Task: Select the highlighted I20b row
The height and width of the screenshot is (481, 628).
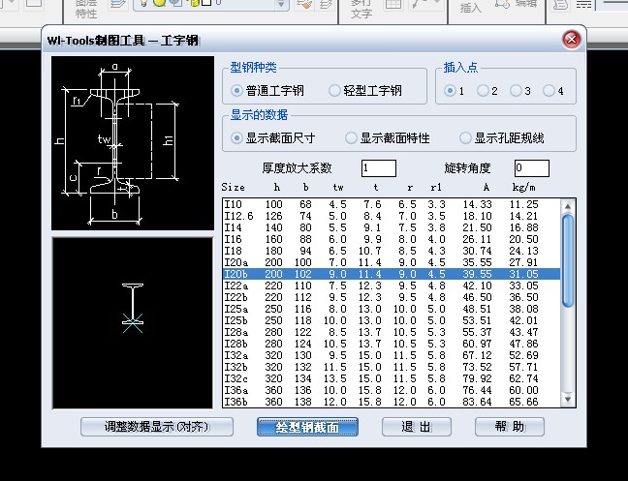Action: 391,274
